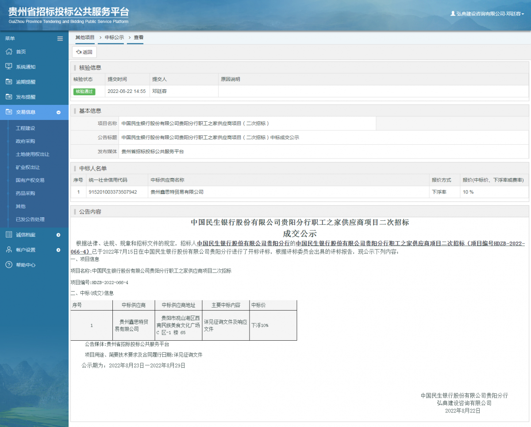This screenshot has width=531, height=427.
Task: Click submitter name 邓廷容 in the verification table
Action: point(159,91)
